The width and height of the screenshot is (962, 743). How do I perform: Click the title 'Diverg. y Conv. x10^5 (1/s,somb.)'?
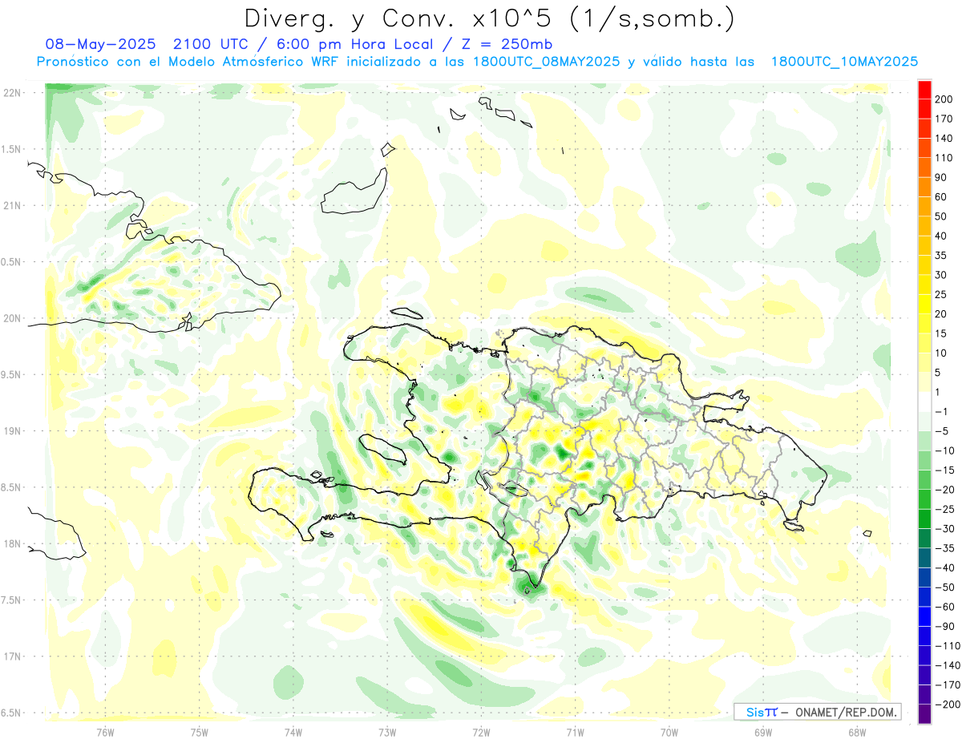(489, 18)
